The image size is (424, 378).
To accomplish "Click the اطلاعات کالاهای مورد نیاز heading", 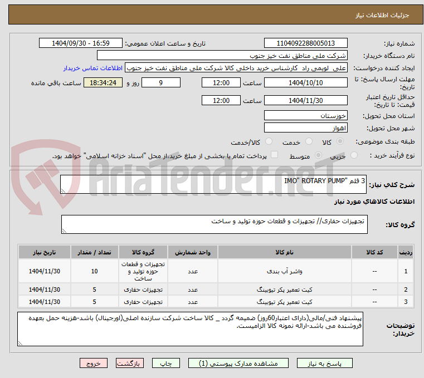I will point(374,202).
